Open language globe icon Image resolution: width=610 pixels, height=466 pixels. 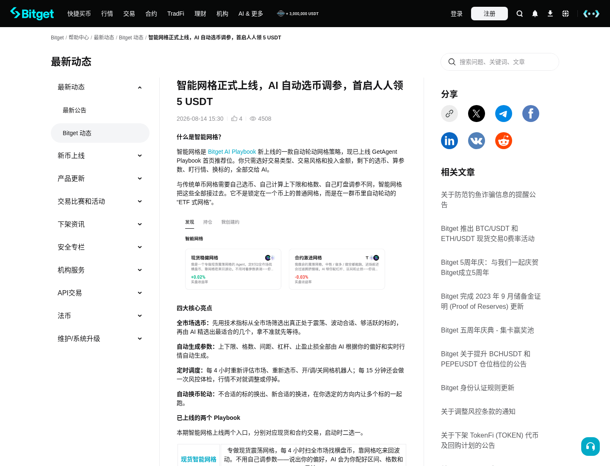(x=566, y=14)
